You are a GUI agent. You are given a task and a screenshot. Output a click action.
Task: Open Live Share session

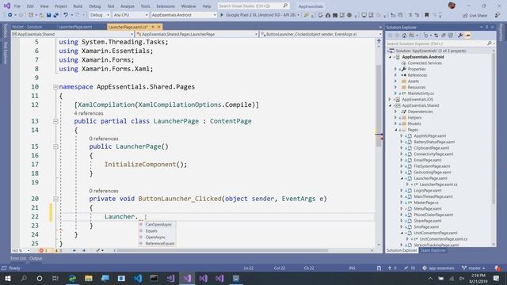tap(475, 15)
